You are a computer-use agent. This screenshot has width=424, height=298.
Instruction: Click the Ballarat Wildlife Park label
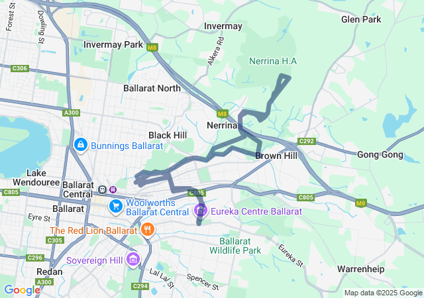pos(235,246)
